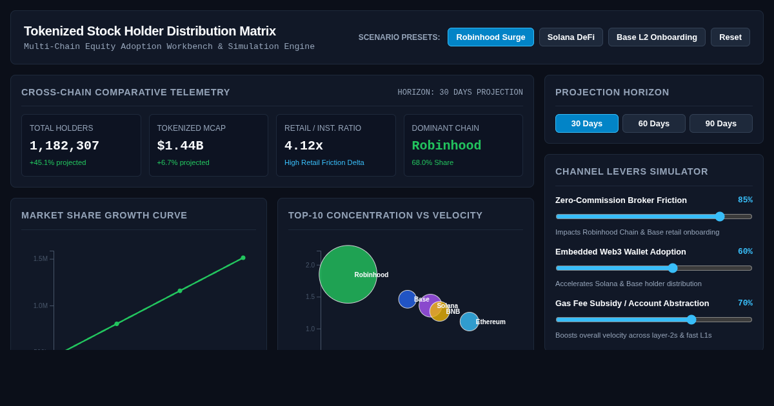Viewport: 774px width, 406px height.
Task: Click the Total Holders value 1,182,307
Action: [x=64, y=146]
